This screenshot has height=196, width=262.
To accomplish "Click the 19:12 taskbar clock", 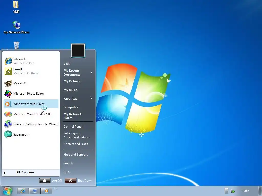I will (245, 191).
